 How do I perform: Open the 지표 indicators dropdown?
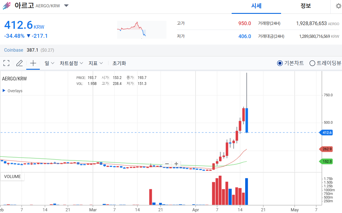pyautogui.click(x=96, y=63)
